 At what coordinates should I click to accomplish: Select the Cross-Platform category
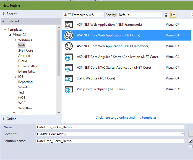(x=29, y=66)
